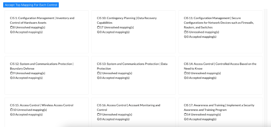This screenshot has width=271, height=127.
Task: Open CIS 10 Data Recovery Capabilities card title
Action: click(x=127, y=20)
